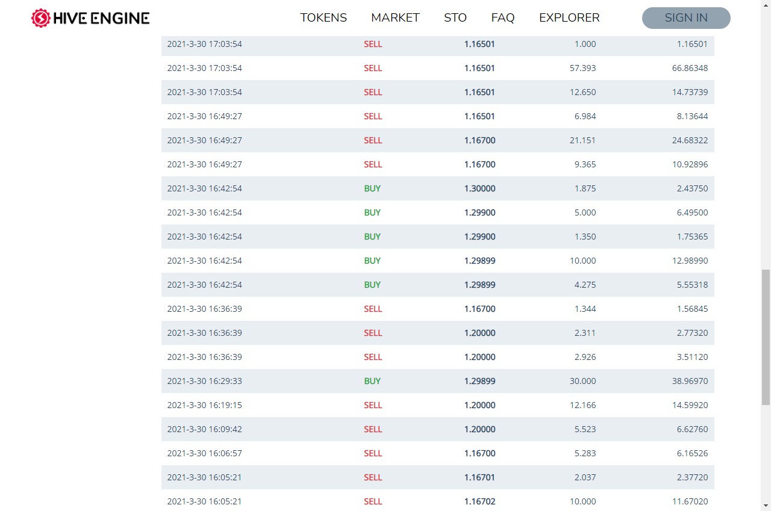Screen dimensions: 771x511
Task: Select the timestamp 2021-3-30 16:06:57
Action: (204, 453)
